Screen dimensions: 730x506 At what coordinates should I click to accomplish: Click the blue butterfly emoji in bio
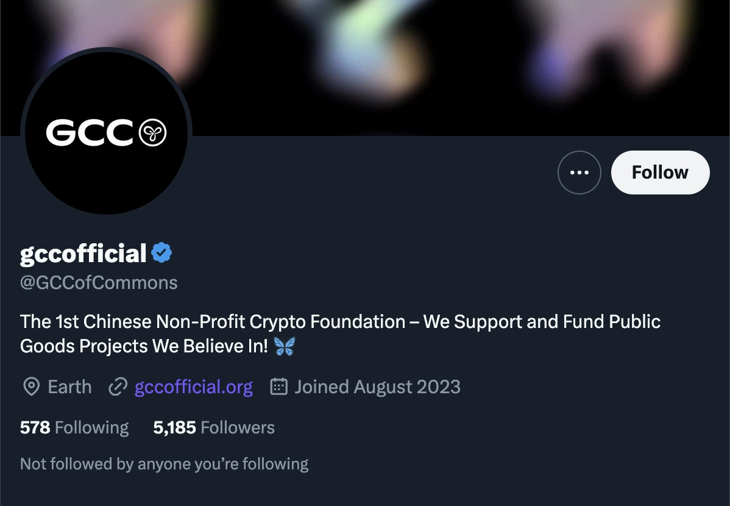(285, 346)
